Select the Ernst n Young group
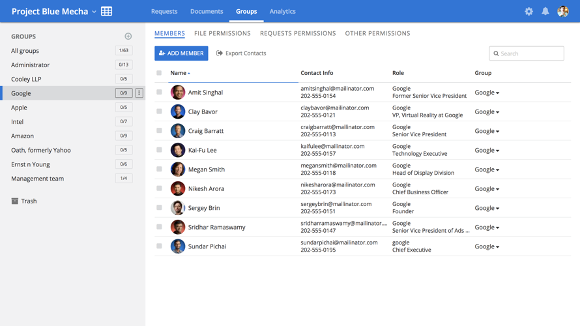Screen dimensions: 580x326 pos(31,164)
